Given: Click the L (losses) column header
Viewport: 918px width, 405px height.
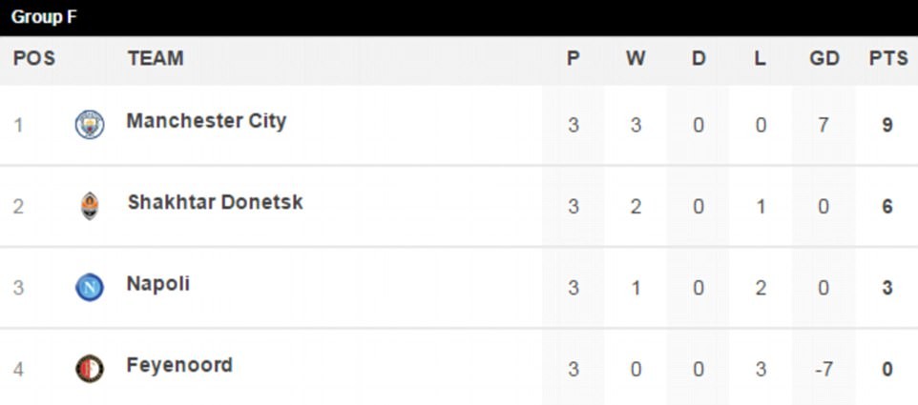Looking at the screenshot, I should click(x=760, y=59).
